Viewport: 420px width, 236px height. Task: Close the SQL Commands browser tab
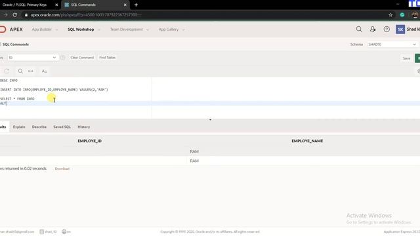tap(125, 5)
